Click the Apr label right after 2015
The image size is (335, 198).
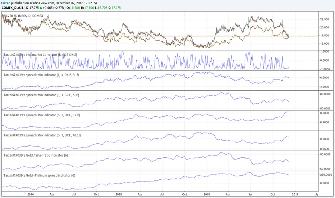[140, 194]
